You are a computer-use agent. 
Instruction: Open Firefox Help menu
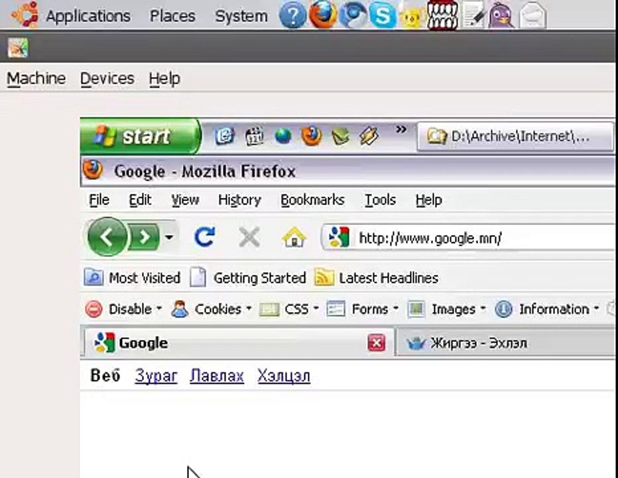(428, 200)
